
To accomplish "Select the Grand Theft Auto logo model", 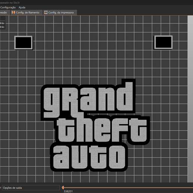I will click(95, 125).
